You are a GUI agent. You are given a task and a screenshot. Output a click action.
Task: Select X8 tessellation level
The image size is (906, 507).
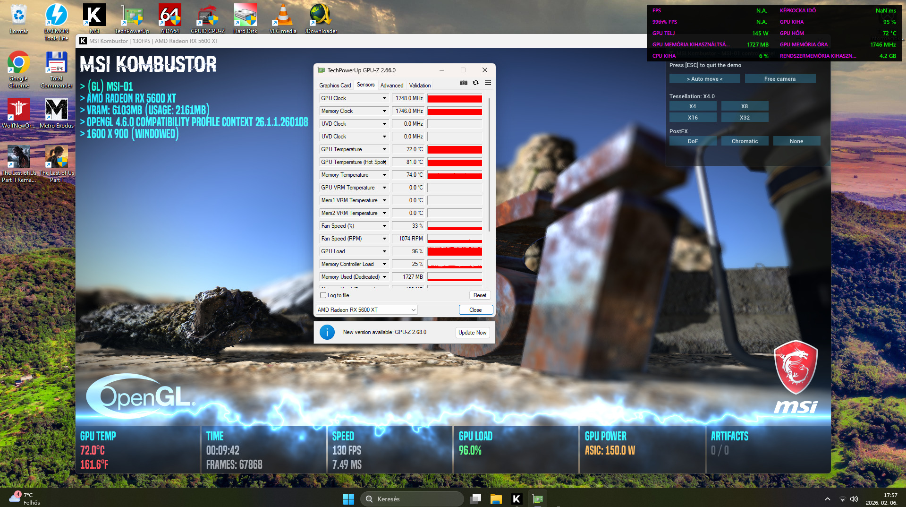(x=745, y=106)
